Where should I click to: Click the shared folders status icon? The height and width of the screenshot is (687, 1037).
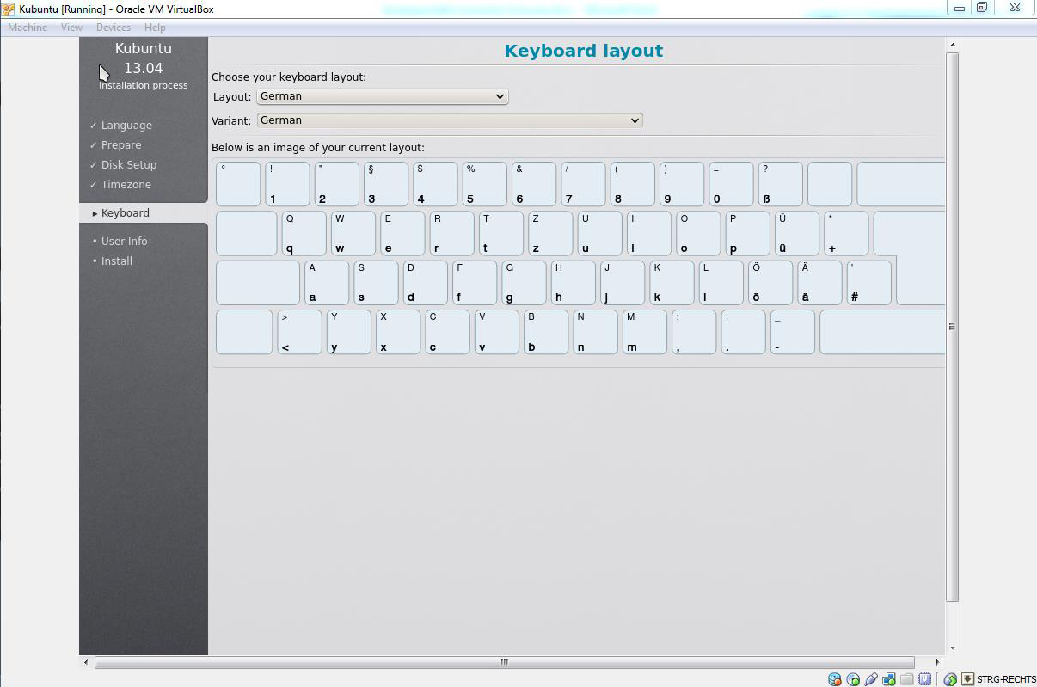(906, 679)
